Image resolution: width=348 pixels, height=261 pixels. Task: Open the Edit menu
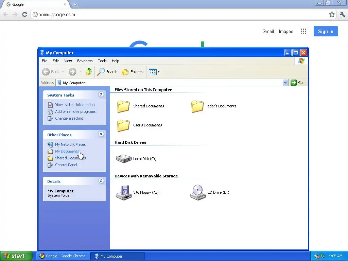click(x=56, y=61)
